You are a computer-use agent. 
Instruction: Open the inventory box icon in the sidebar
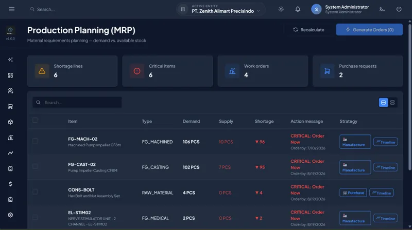point(10,122)
